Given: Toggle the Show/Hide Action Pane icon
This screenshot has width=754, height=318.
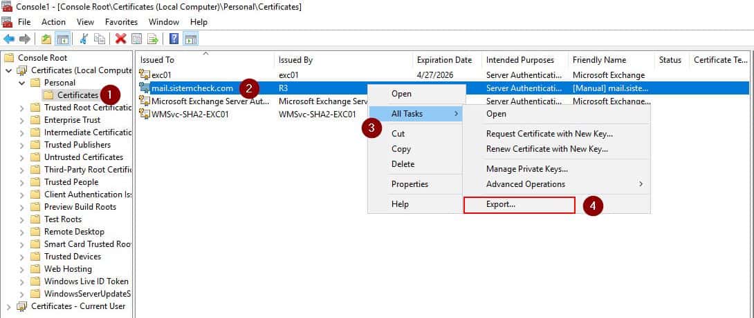Looking at the screenshot, I should tap(191, 39).
